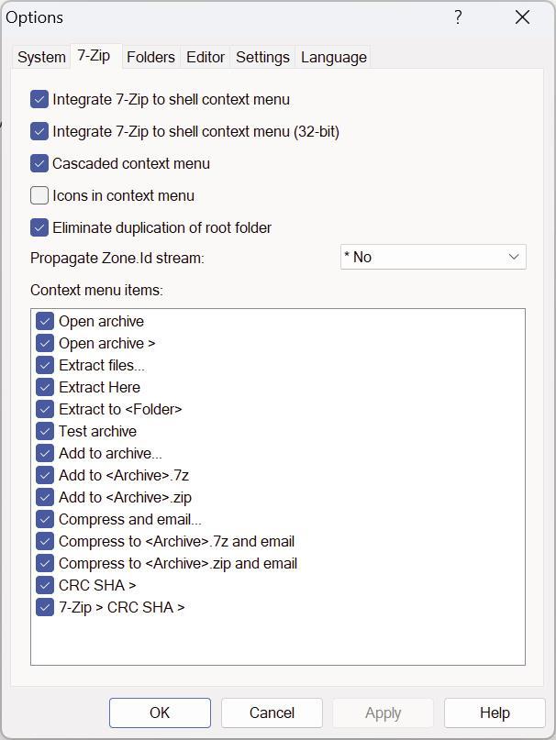
Task: Disable Cascaded context menu checkbox
Action: 39,164
